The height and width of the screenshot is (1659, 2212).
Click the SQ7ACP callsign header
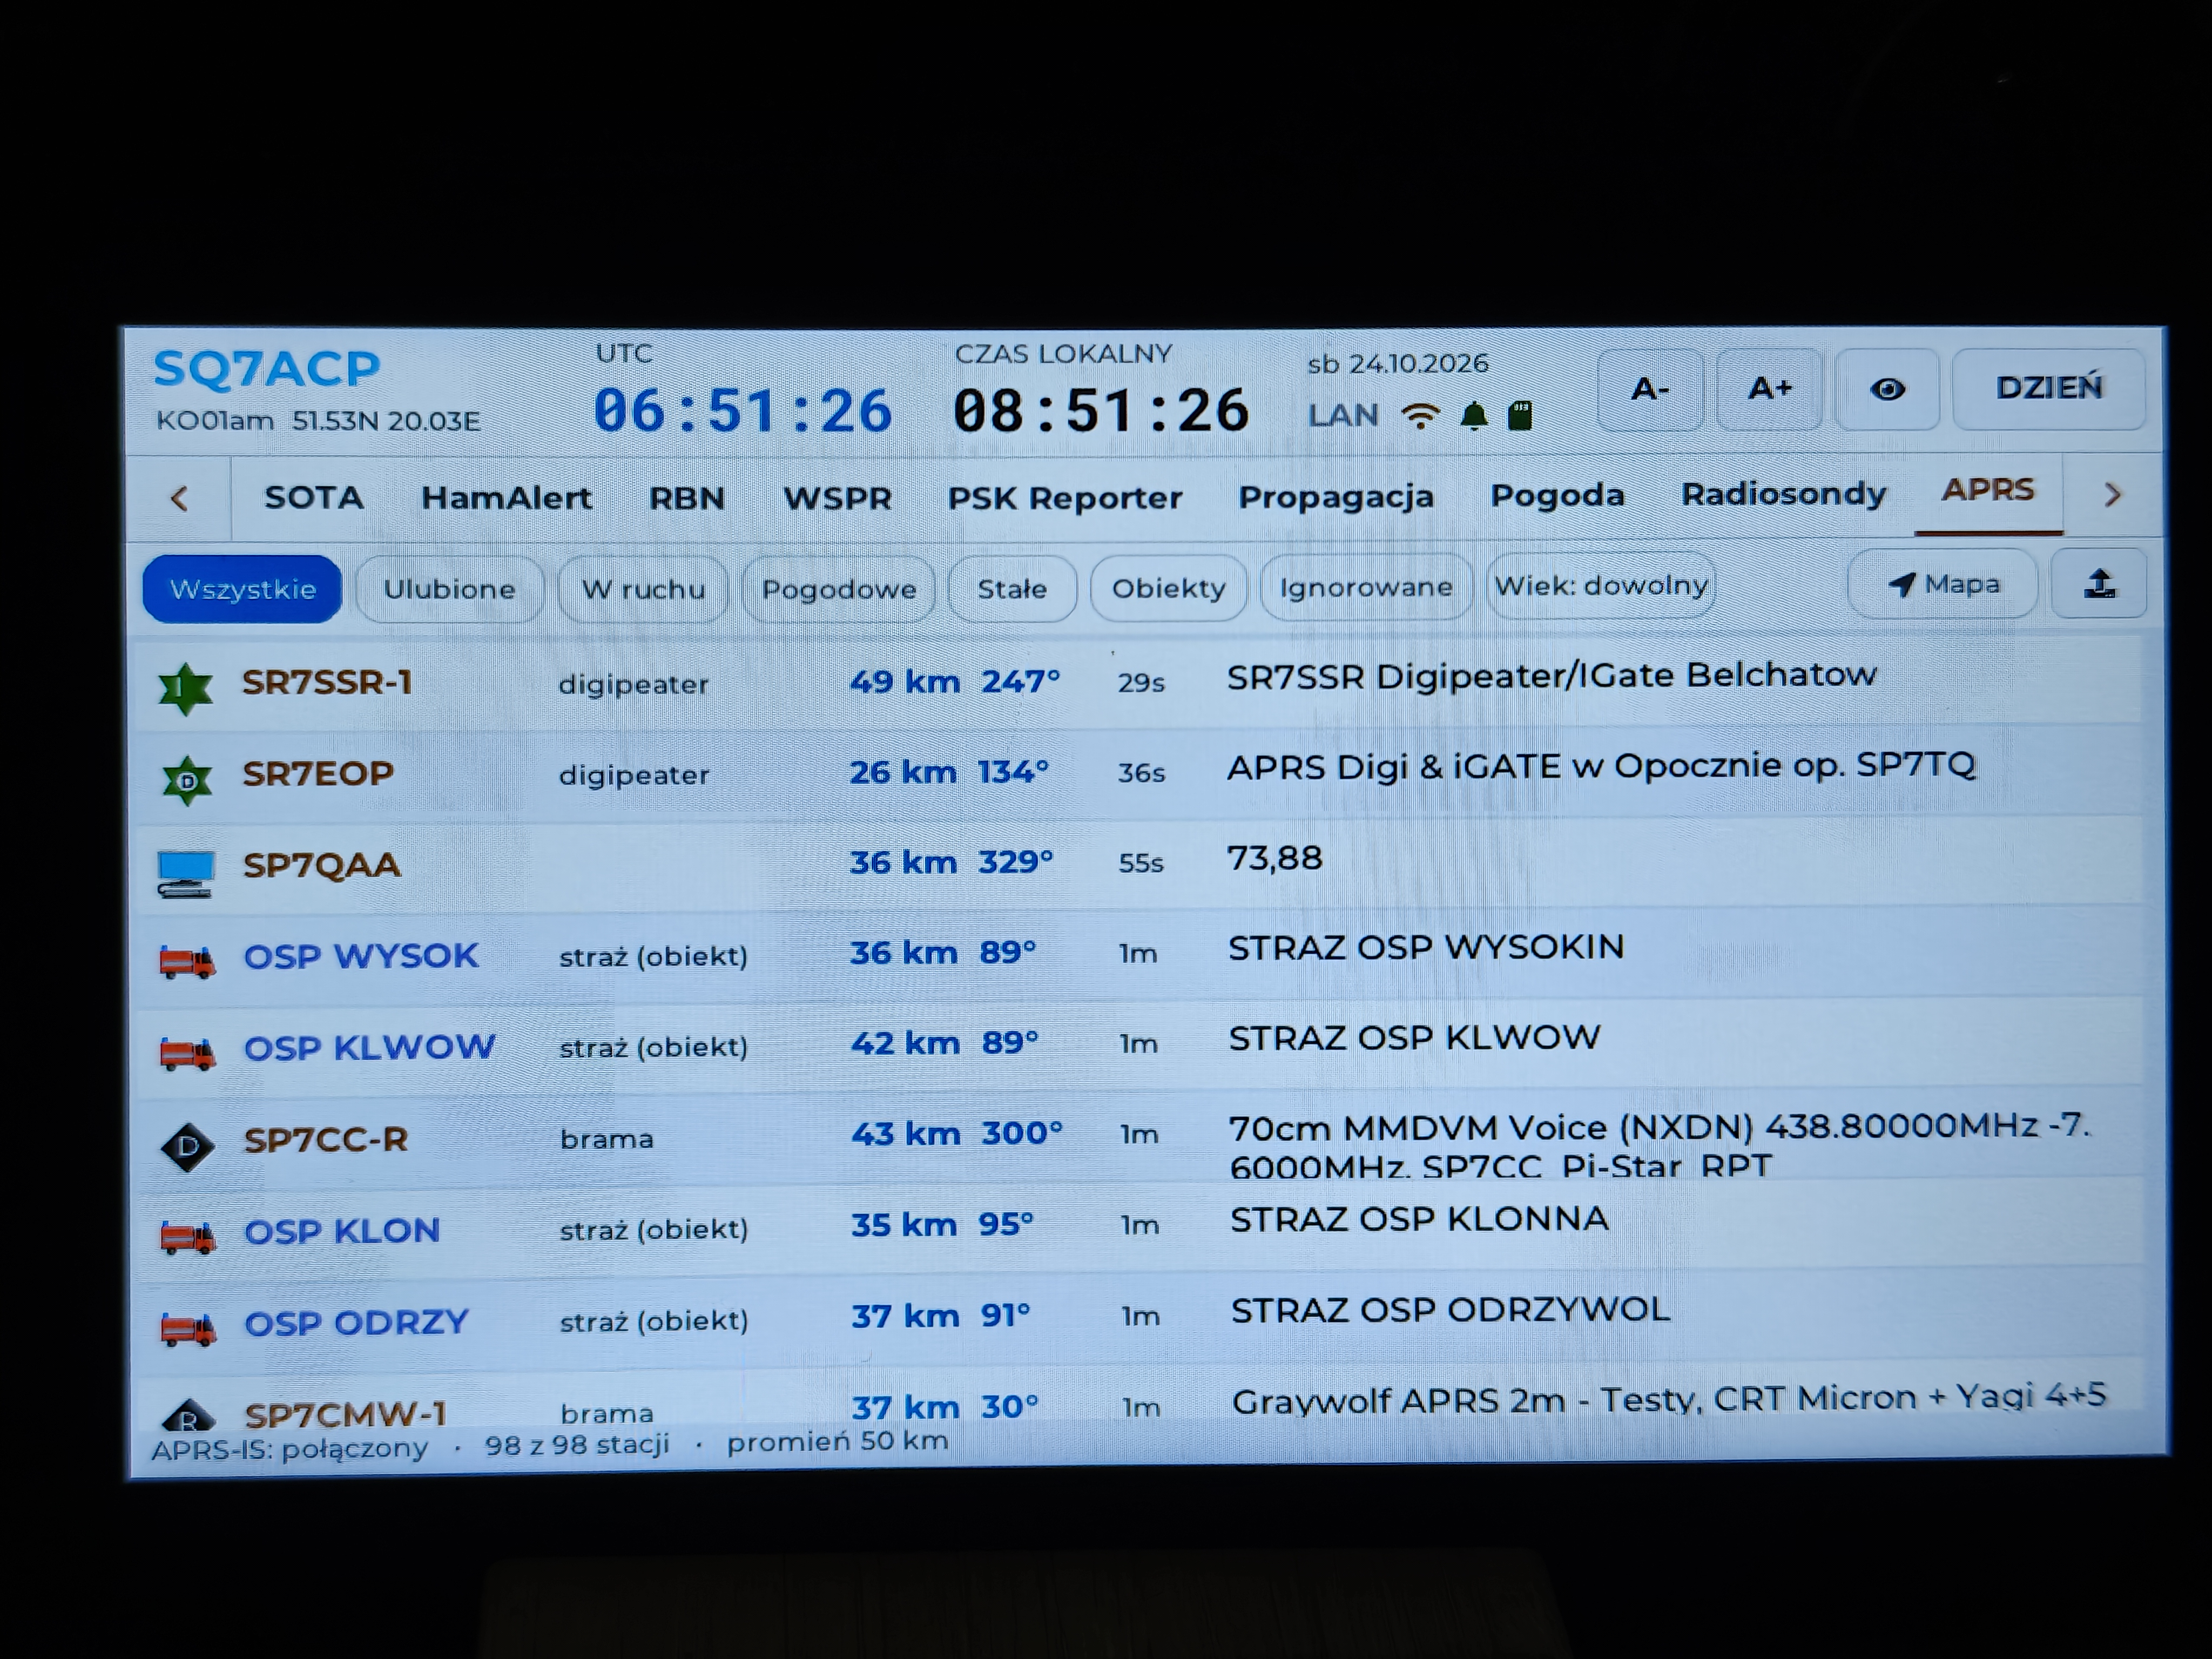point(267,369)
